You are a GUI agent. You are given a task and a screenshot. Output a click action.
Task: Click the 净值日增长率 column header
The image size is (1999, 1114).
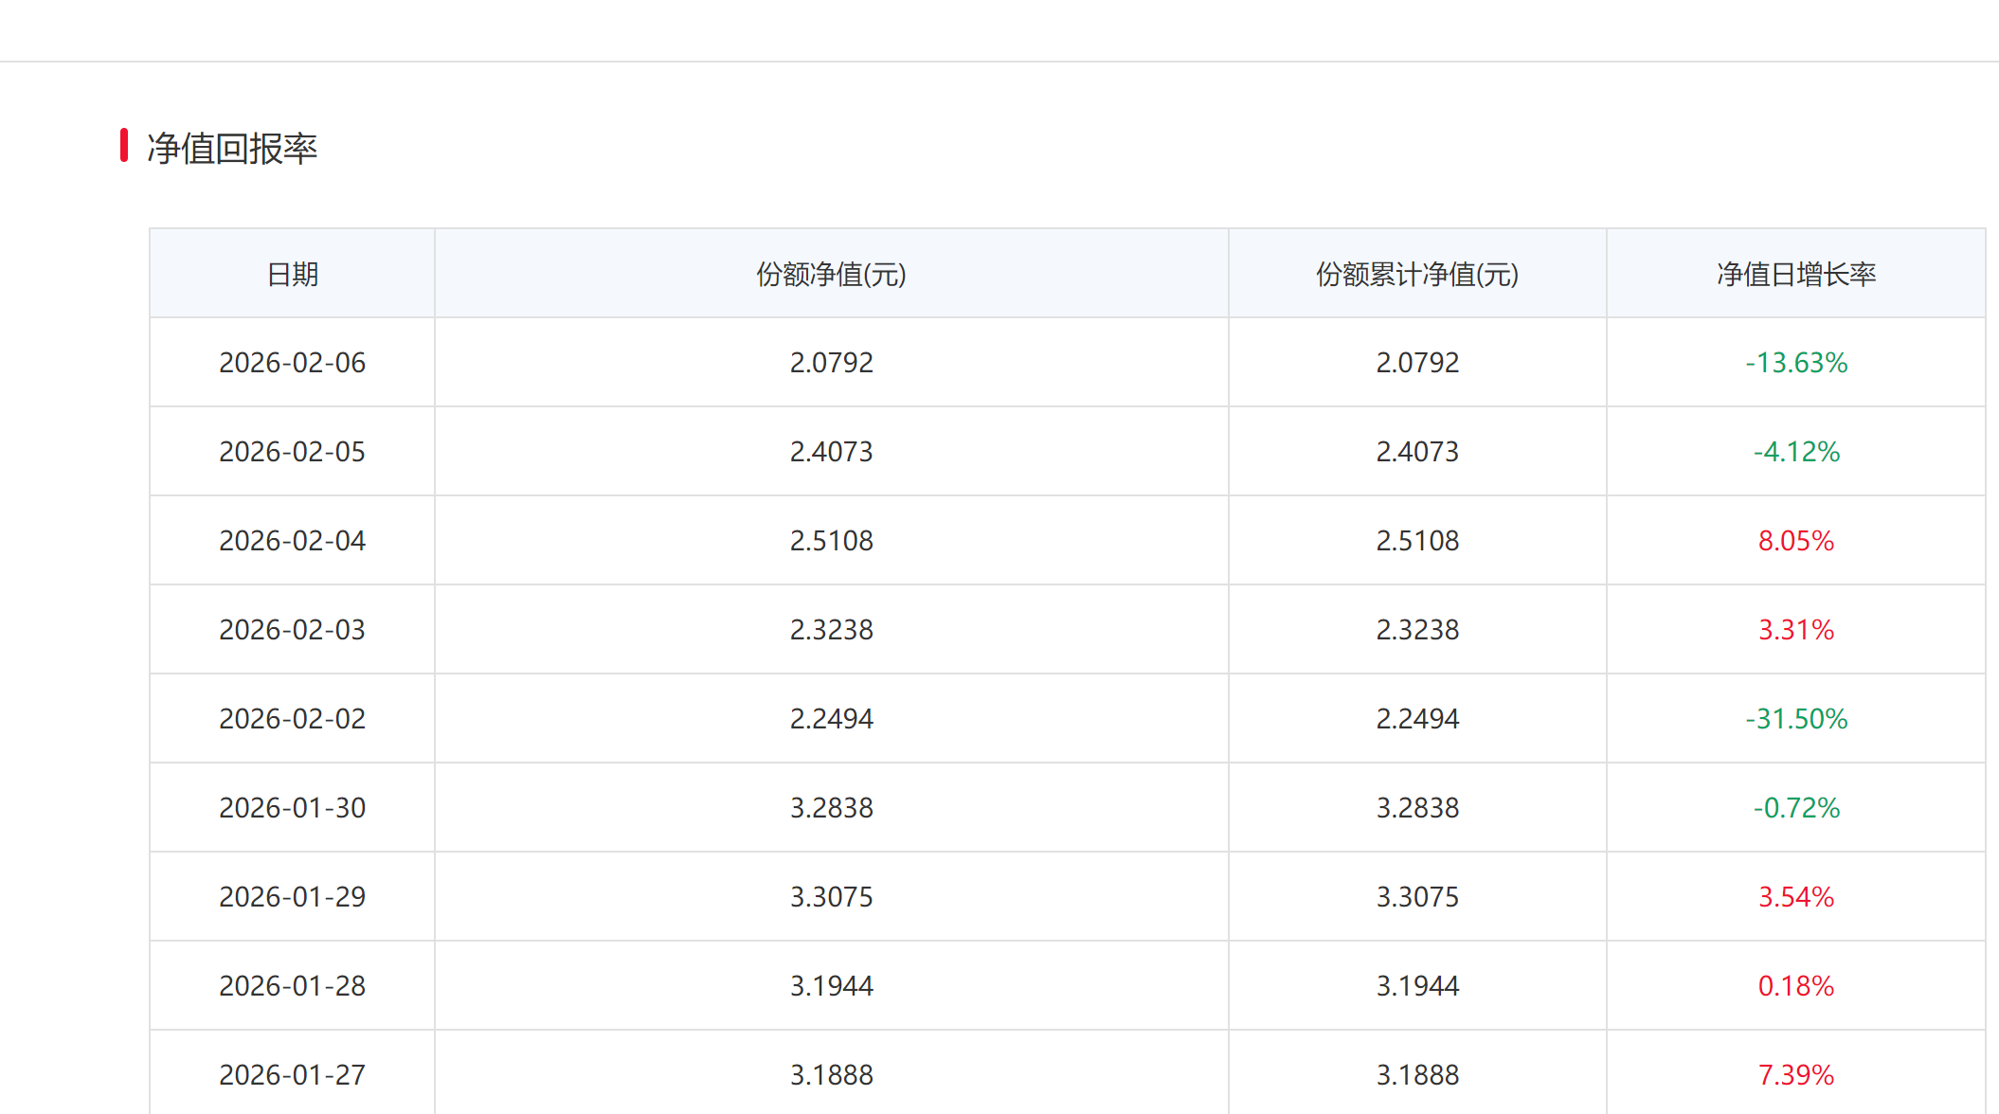pos(1795,275)
